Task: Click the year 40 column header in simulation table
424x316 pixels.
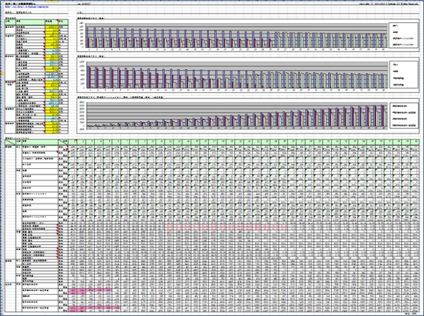Action: coord(415,142)
